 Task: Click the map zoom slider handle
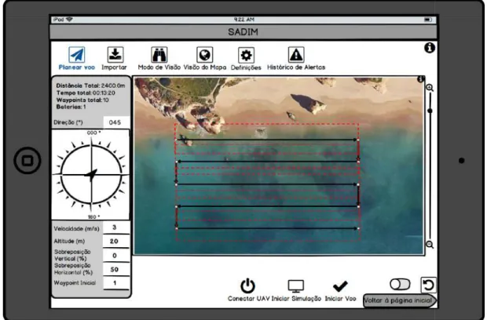[x=430, y=111]
